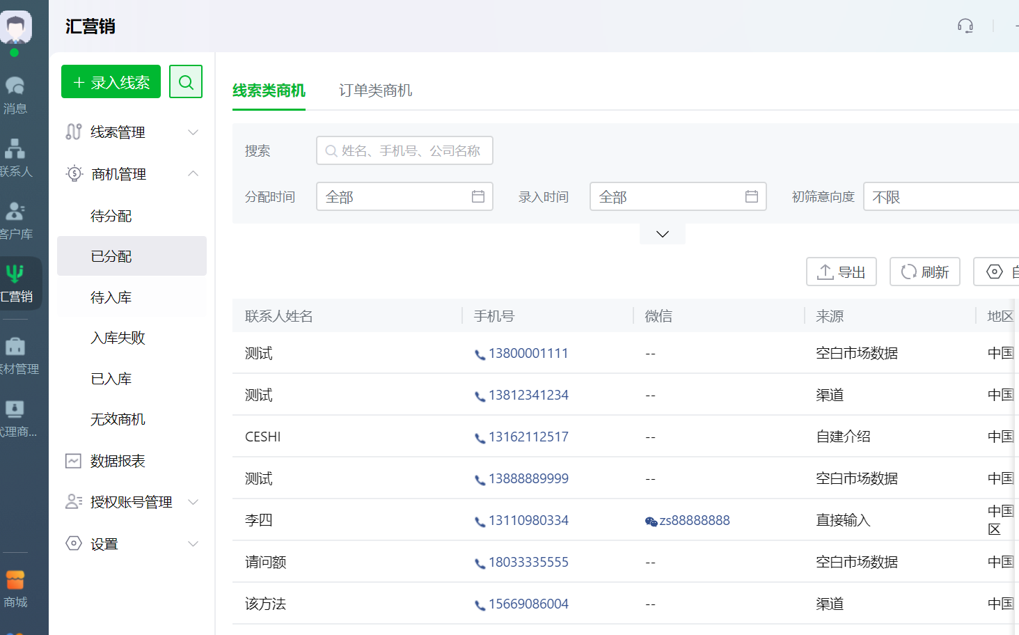Open the 初筛意向度 dropdown

[x=940, y=197]
